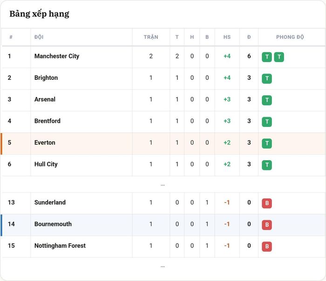Click Brighton's green T form badge
This screenshot has width=326, height=281.
coord(267,78)
